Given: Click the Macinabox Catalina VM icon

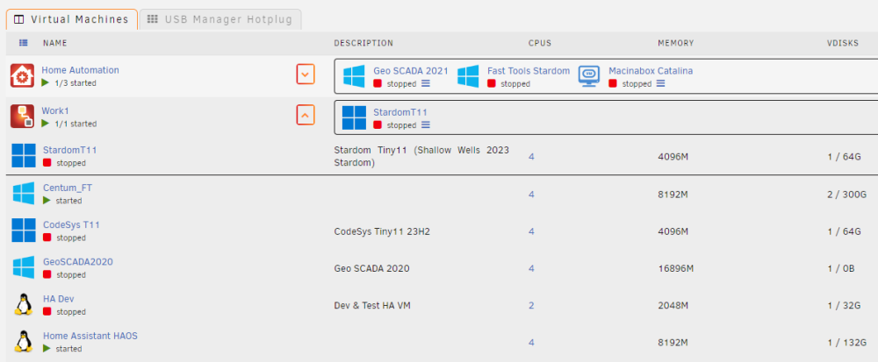Looking at the screenshot, I should (589, 76).
